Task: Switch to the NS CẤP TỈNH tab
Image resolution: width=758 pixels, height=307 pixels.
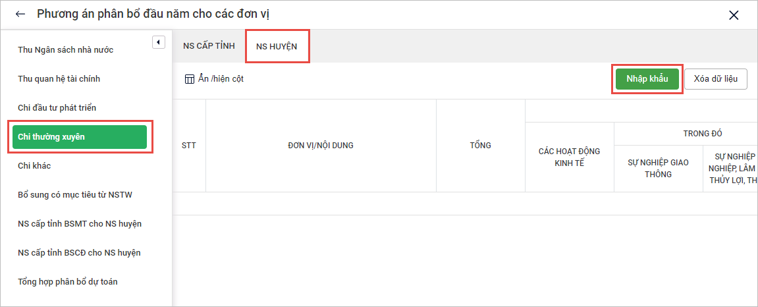Action: coord(209,46)
